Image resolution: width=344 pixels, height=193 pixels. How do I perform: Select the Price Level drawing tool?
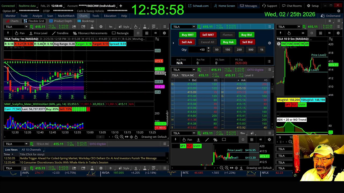point(38,33)
